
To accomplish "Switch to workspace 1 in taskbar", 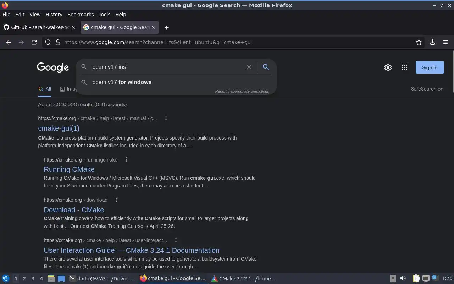I will [x=16, y=279].
